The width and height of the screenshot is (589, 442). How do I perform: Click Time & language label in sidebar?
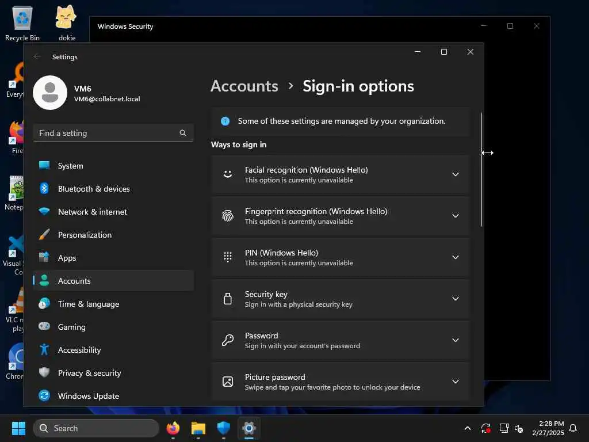pos(88,304)
